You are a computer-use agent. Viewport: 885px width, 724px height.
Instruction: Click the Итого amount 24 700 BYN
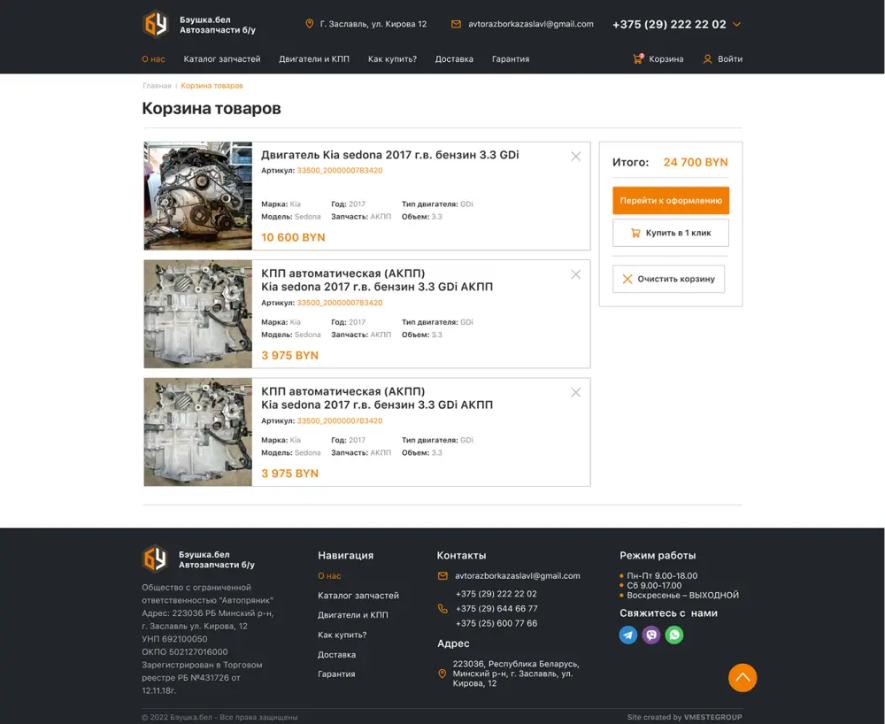(696, 162)
